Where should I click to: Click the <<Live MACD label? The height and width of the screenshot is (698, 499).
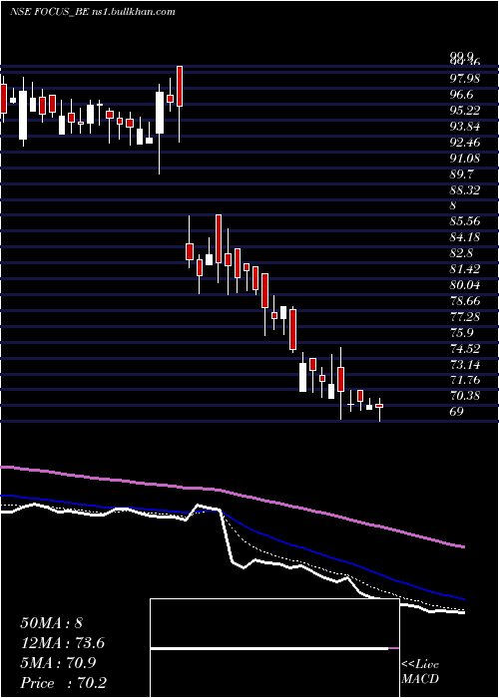[x=420, y=672]
